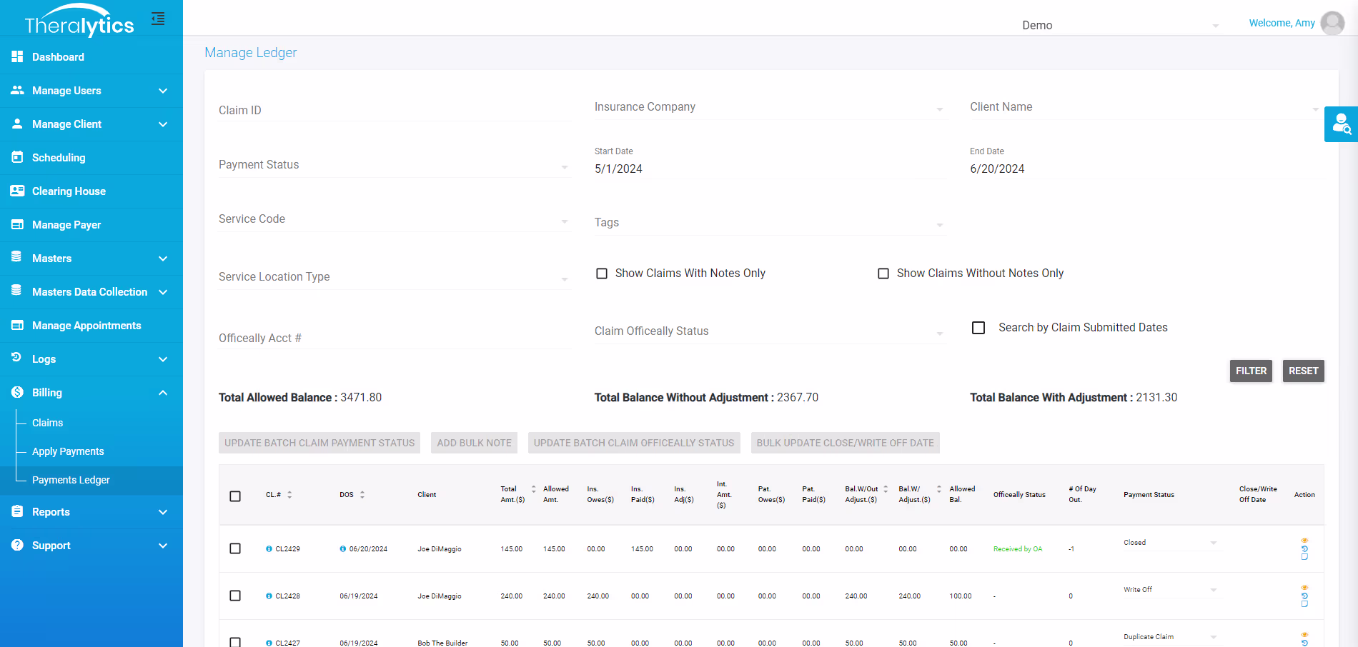Open Insurance Company dropdown
Image resolution: width=1358 pixels, height=647 pixels.
click(770, 107)
